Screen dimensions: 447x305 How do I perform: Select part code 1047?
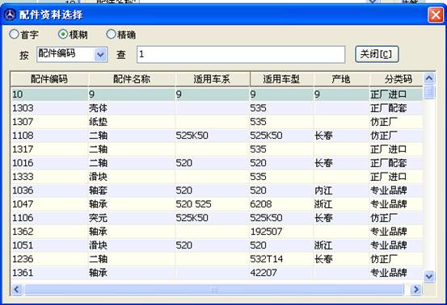23,204
